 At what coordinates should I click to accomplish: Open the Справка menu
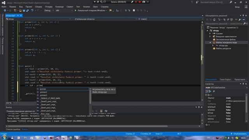[105, 7]
